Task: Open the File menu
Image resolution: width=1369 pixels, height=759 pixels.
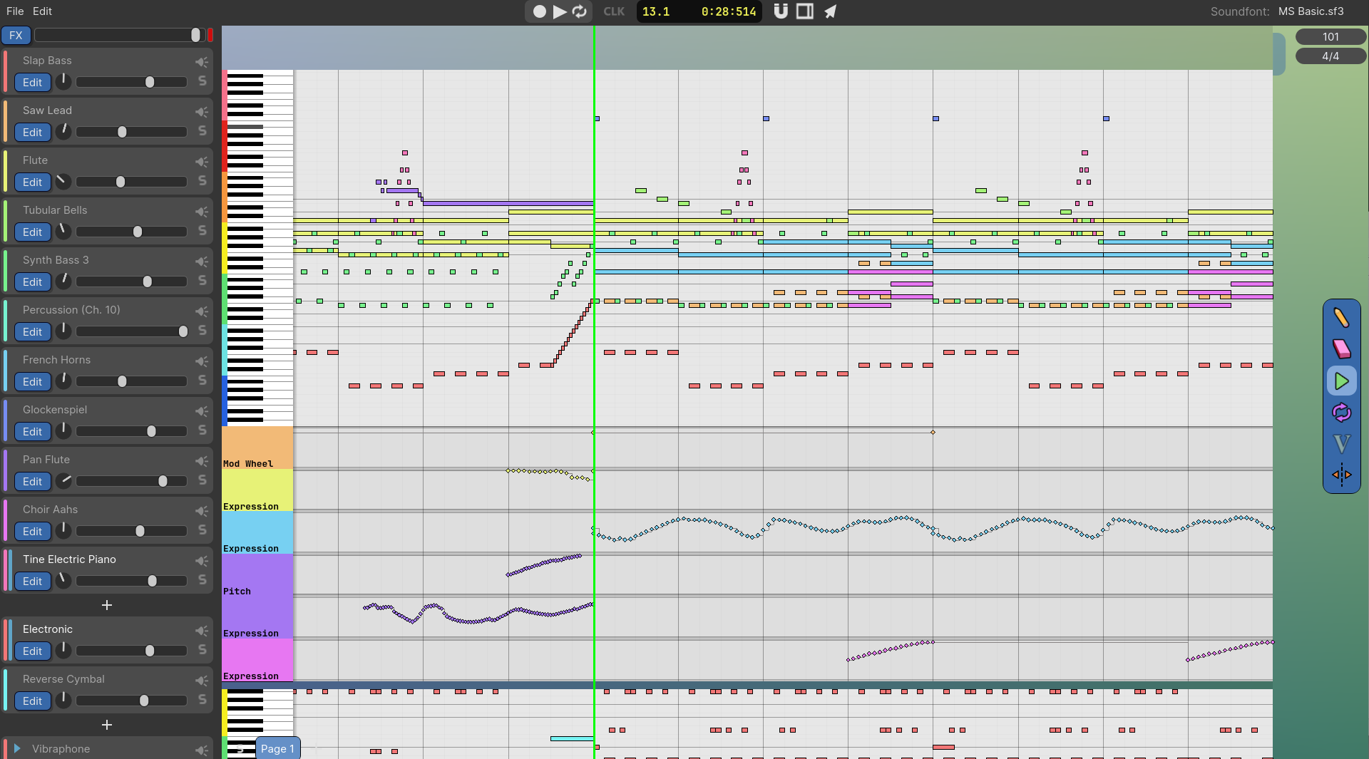Action: (15, 11)
